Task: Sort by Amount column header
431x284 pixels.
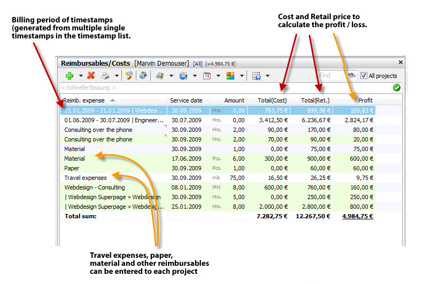Action: click(229, 100)
